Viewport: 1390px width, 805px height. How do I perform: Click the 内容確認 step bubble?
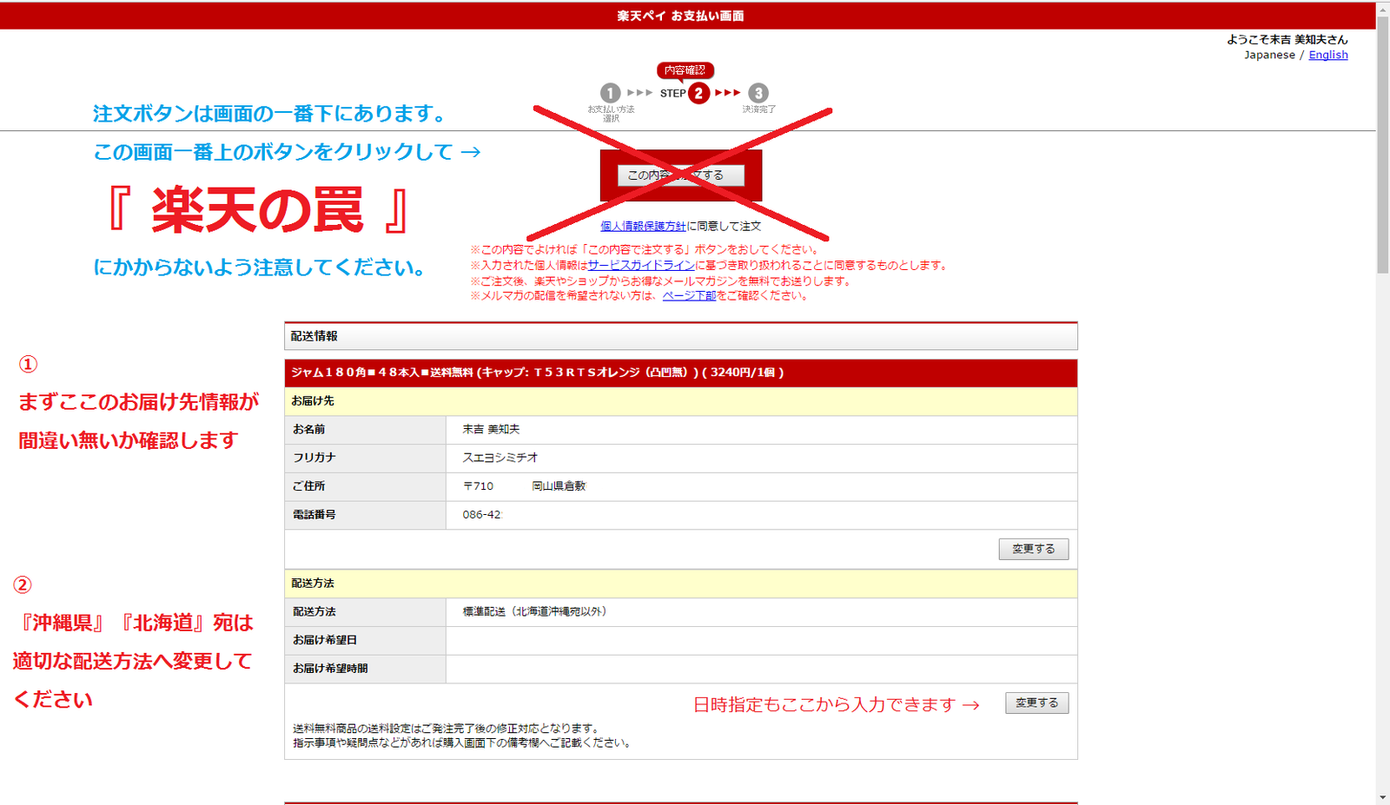pos(685,70)
